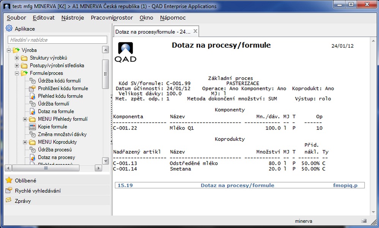The width and height of the screenshot is (379, 228).
Task: Click the Údržba kódů formulí gear icon
Action: coord(32,81)
